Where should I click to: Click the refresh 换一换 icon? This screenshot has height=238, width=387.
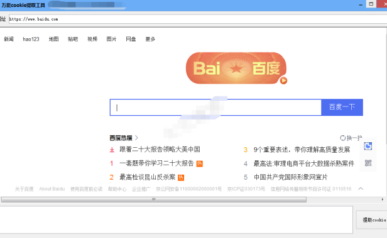click(342, 138)
